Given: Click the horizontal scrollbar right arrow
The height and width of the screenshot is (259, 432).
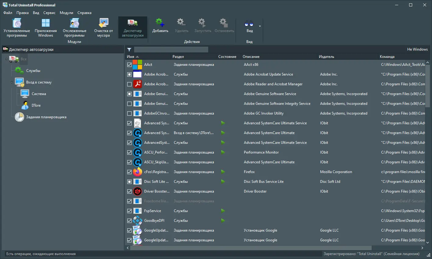Looking at the screenshot, I should tap(422, 248).
